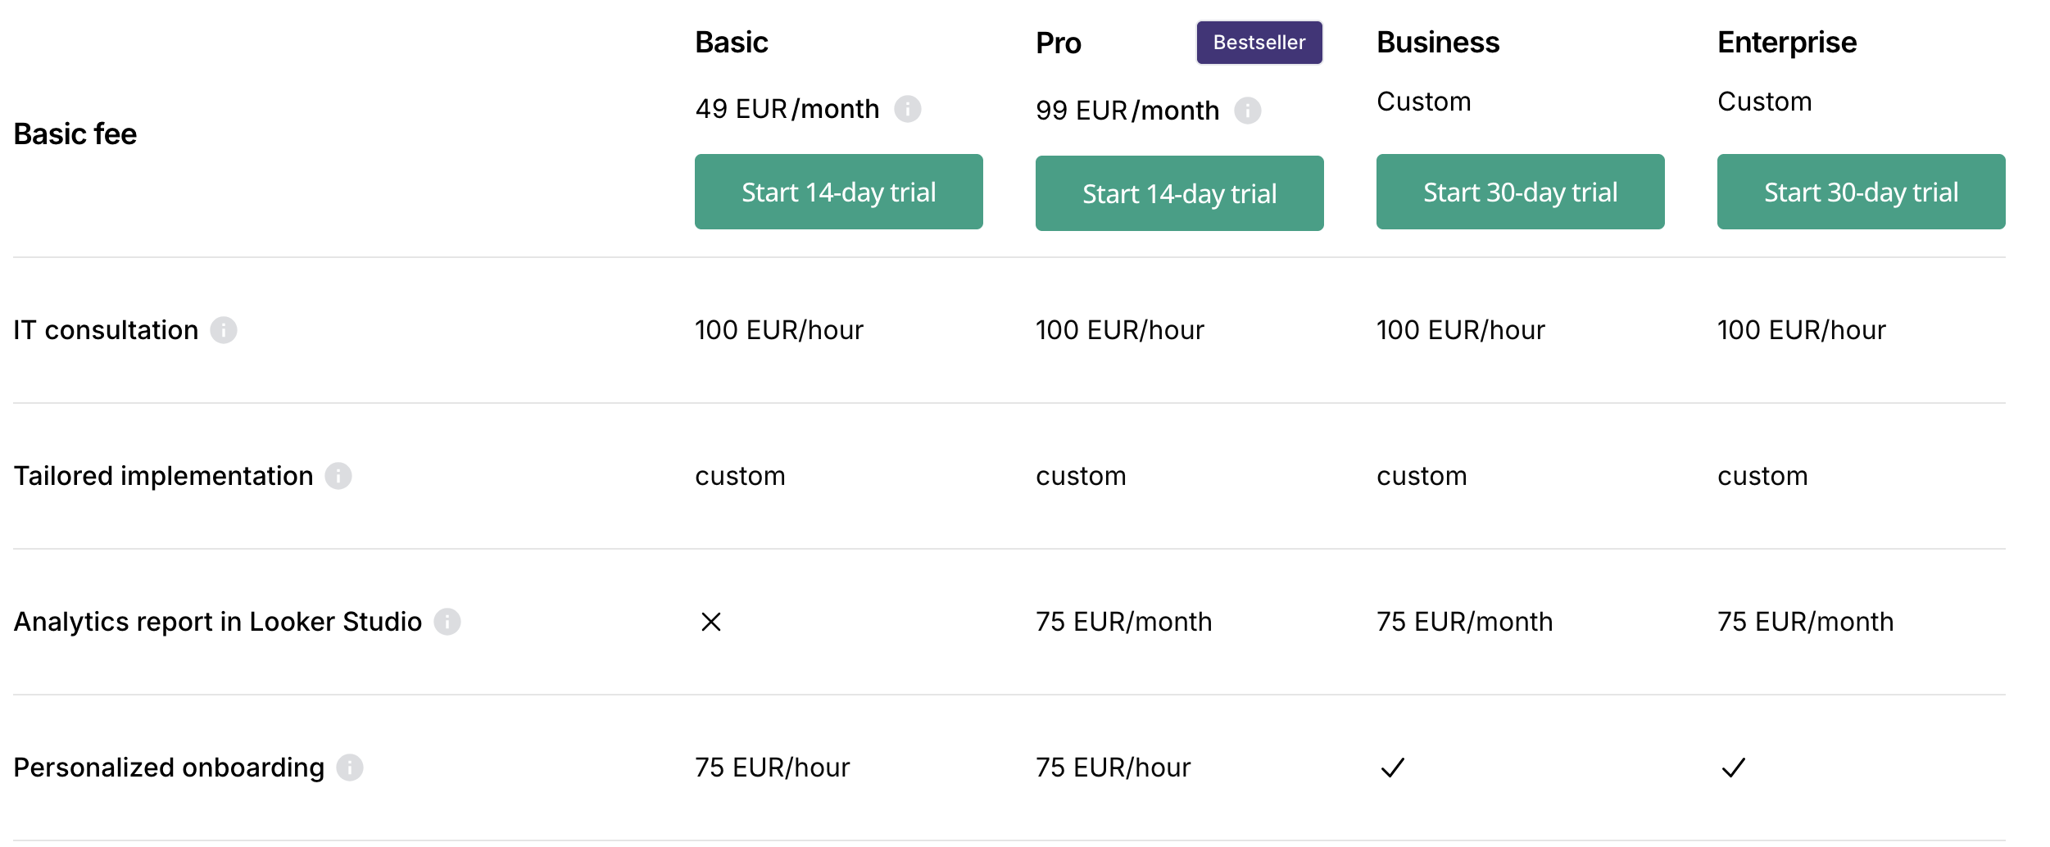Start the Business plan 30-day trial
Screen dimensions: 2050x847
click(1520, 192)
